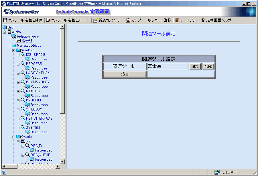Collapse the ORA_IO node
This screenshot has height=176, width=258.
(x=23, y=146)
